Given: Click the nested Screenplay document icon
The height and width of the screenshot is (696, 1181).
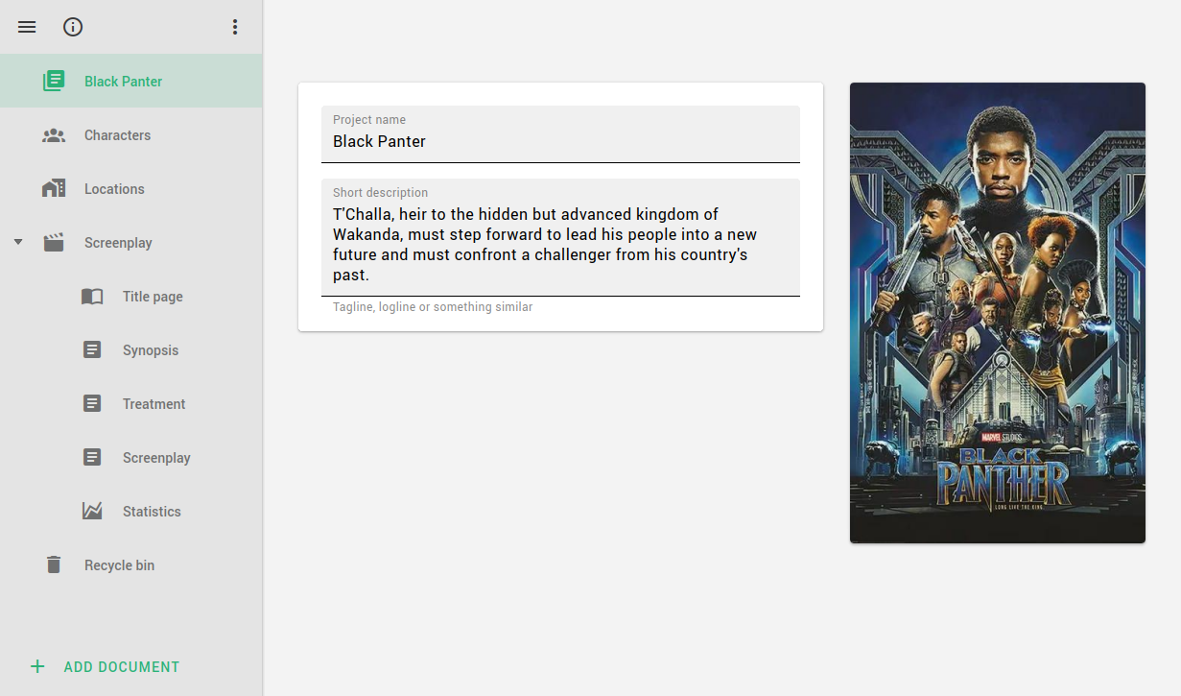Looking at the screenshot, I should point(92,458).
